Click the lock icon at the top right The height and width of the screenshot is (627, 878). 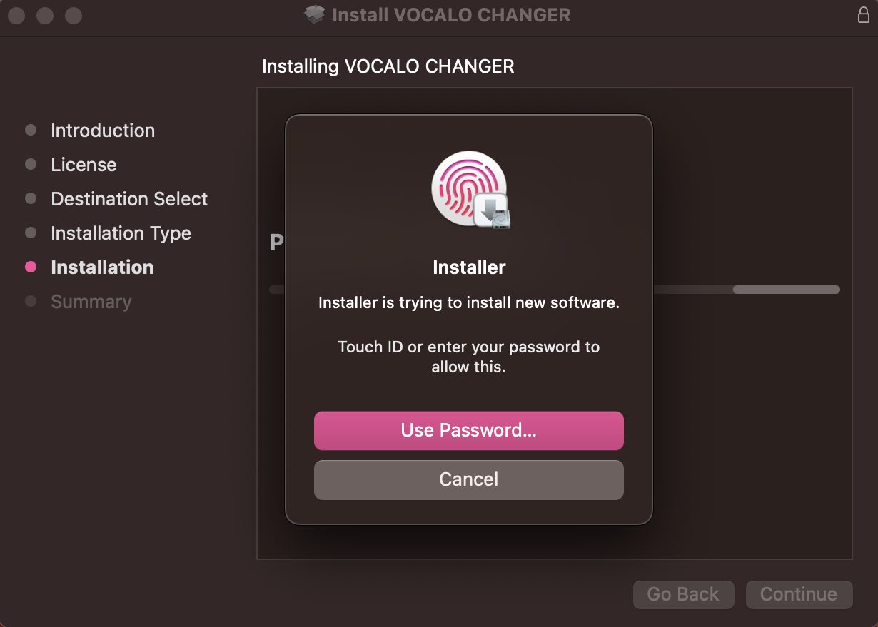tap(864, 14)
